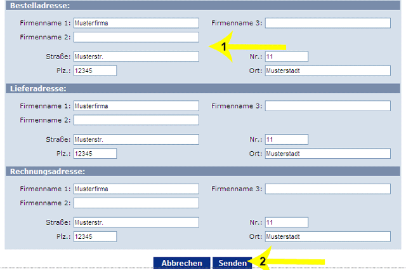Screen dimensions: 406x270
Task: Focus Firmenname 1 field under Rechnungsadresse
Action: coord(136,189)
